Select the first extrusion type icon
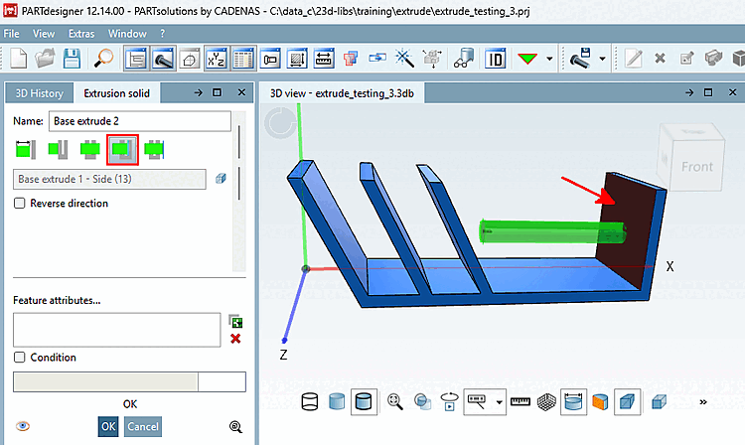This screenshot has height=445, width=745. [x=26, y=150]
